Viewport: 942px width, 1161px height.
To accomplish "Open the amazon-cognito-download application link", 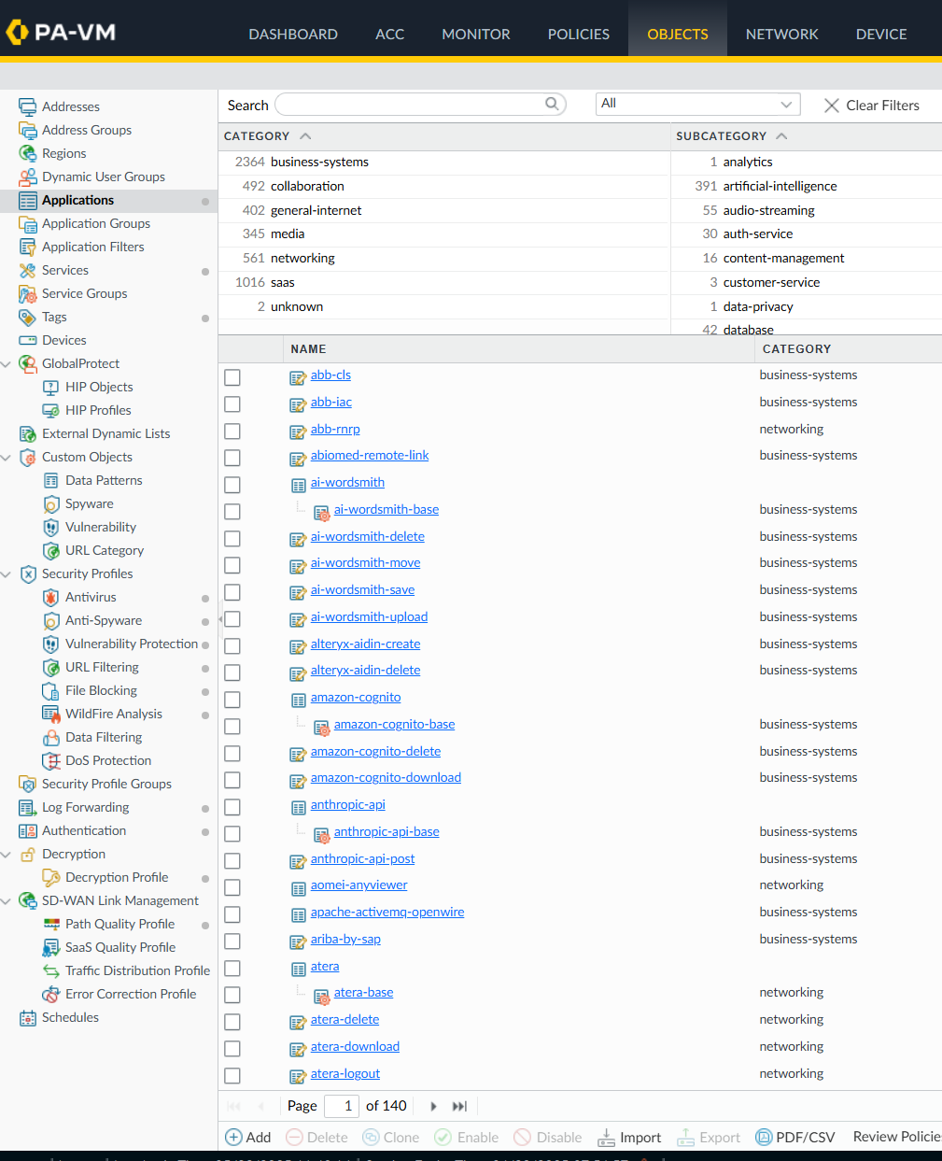I will 386,778.
